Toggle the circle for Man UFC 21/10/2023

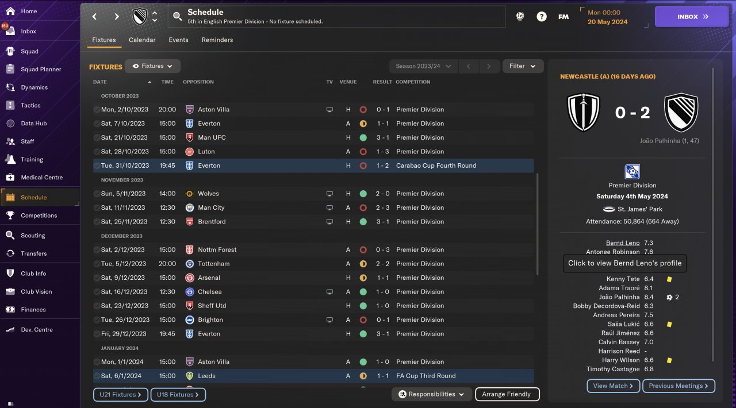(97, 137)
